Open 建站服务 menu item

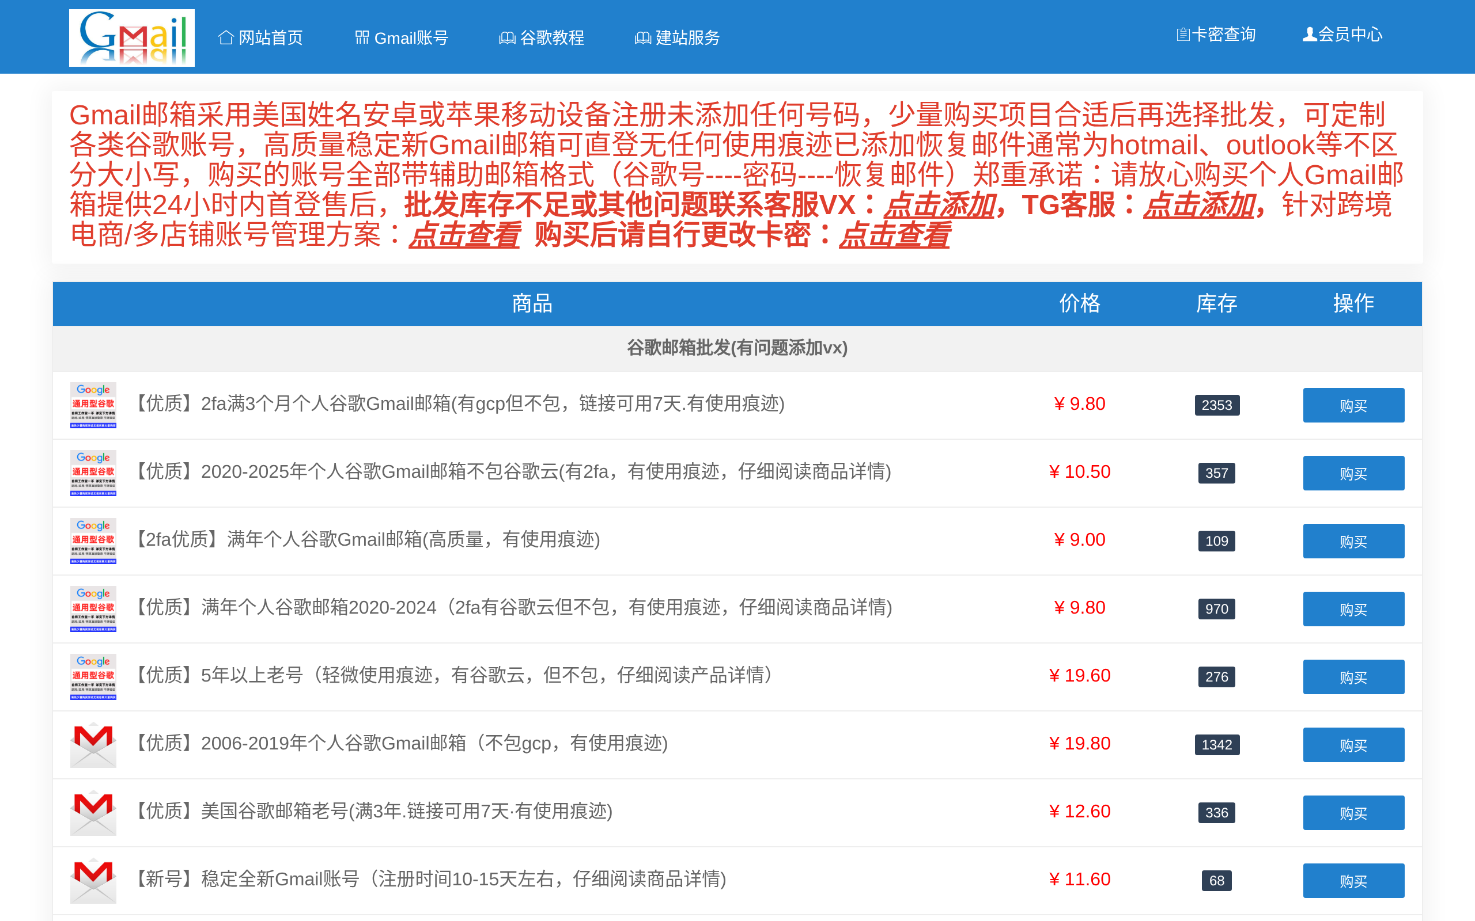677,38
